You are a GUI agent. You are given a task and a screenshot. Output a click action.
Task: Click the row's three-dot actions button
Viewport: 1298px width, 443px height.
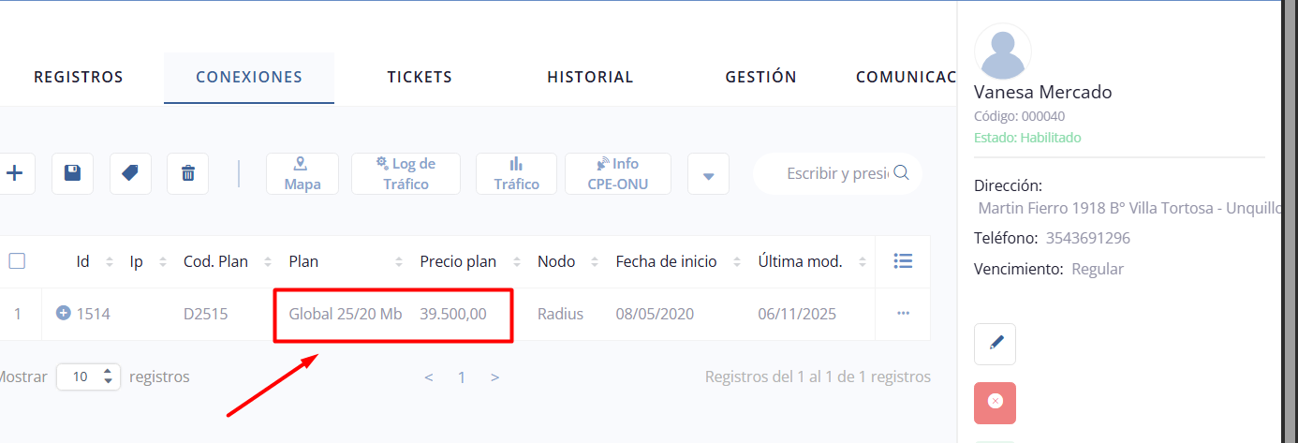coord(903,314)
